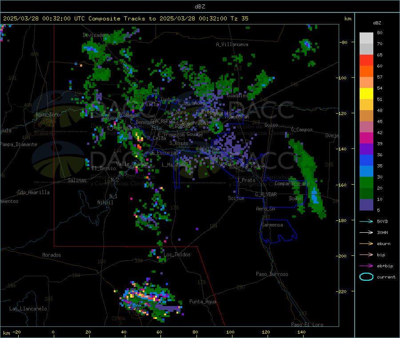The width and height of the screenshot is (400, 338).
Task: Click the Cda_Amarilla label
Action: (33, 192)
